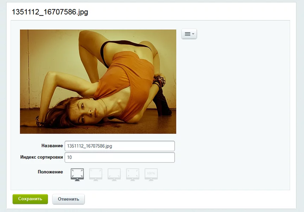The width and height of the screenshot is (304, 212).
Task: Select the 100% size position icon
Action: (x=151, y=175)
